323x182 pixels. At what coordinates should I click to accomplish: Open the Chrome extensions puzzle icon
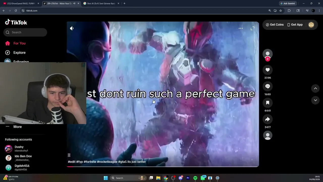tap(289, 11)
